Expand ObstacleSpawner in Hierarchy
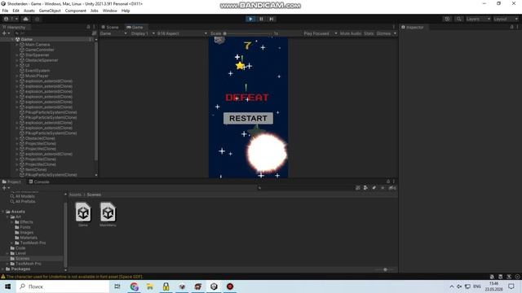522x293 pixels. [17, 60]
